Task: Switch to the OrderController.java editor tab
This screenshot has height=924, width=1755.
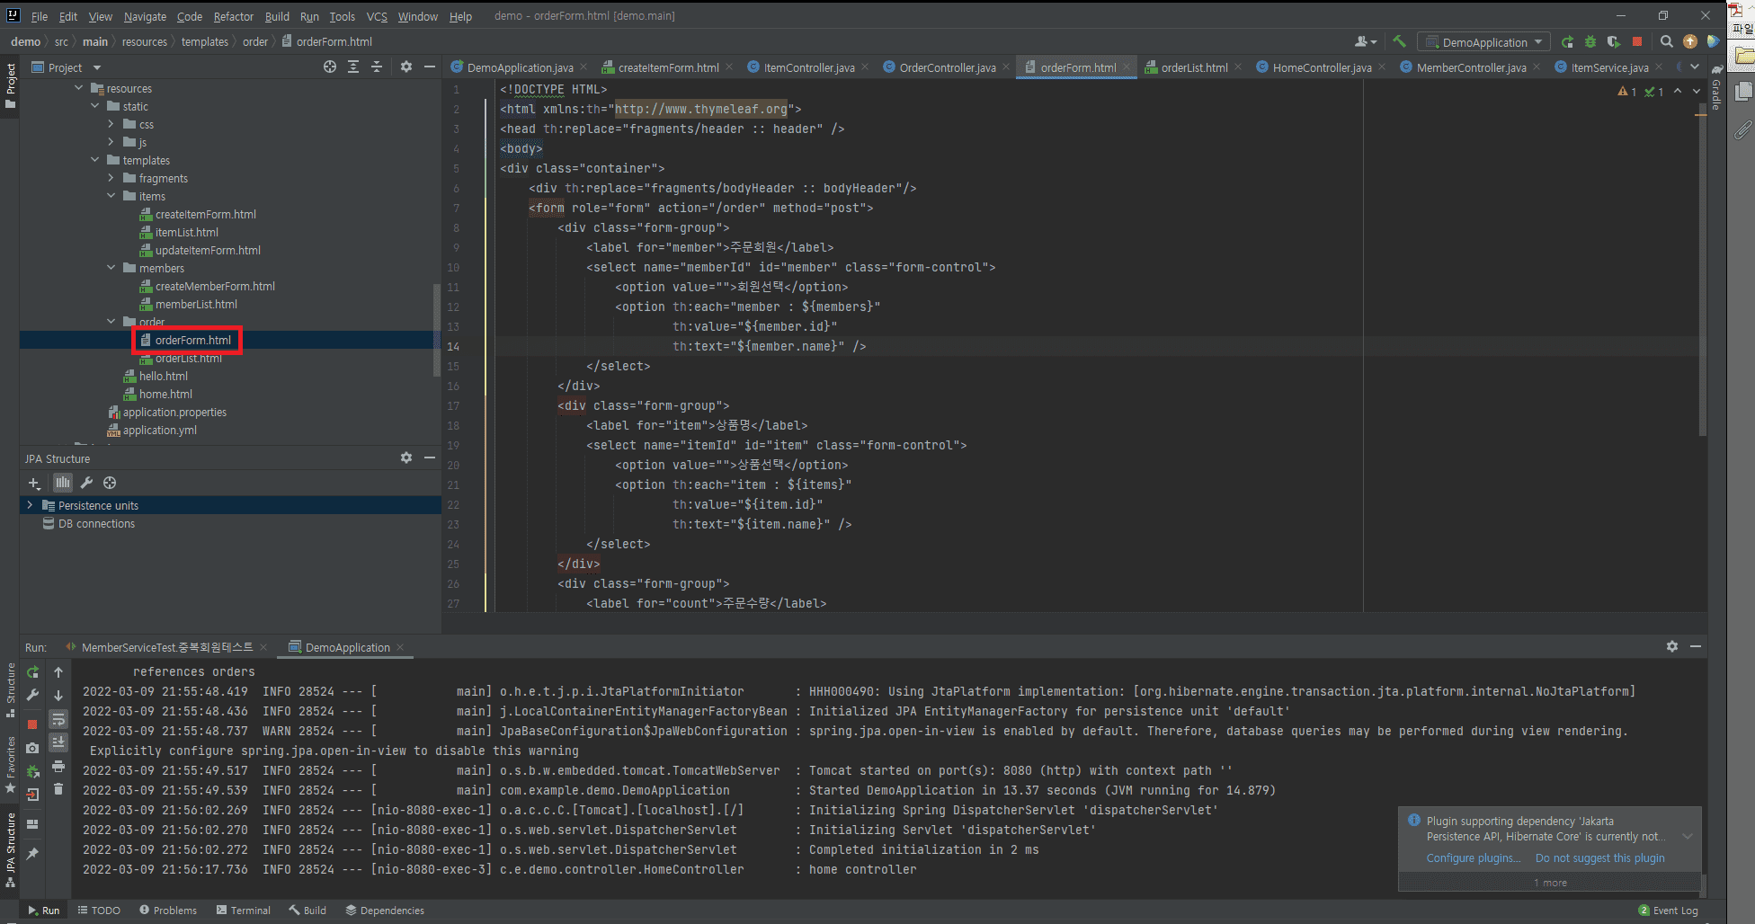Action: click(x=947, y=67)
